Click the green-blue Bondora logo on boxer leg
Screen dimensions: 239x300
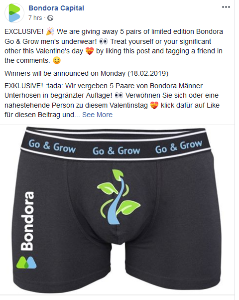pyautogui.click(x=26, y=262)
